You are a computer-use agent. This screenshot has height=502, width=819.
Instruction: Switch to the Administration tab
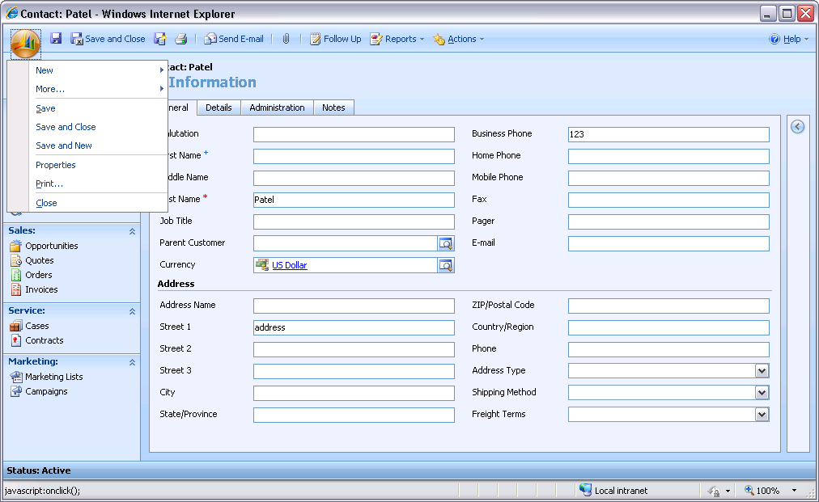tap(277, 107)
